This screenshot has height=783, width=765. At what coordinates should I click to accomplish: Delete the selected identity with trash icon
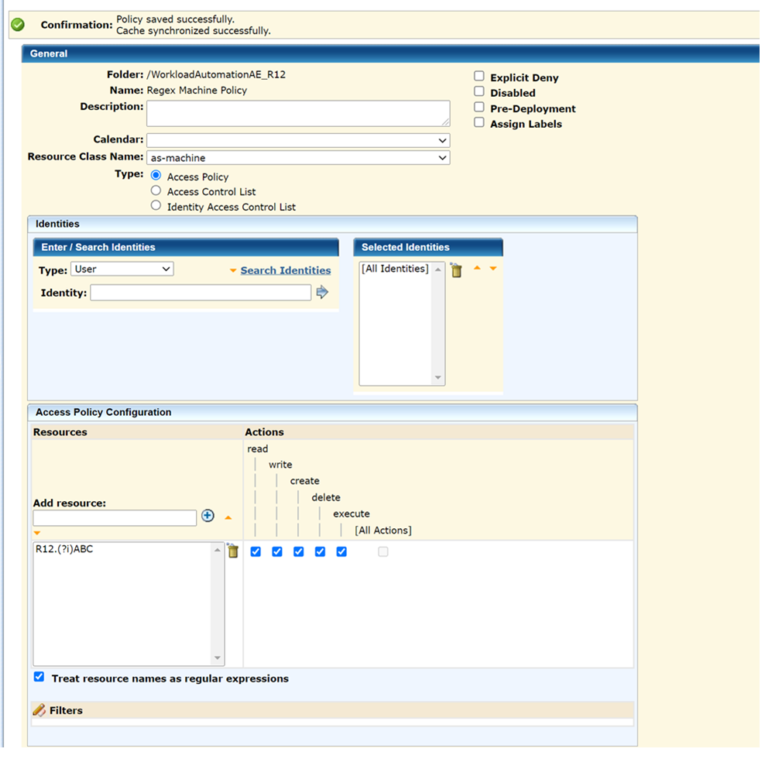[x=456, y=270]
